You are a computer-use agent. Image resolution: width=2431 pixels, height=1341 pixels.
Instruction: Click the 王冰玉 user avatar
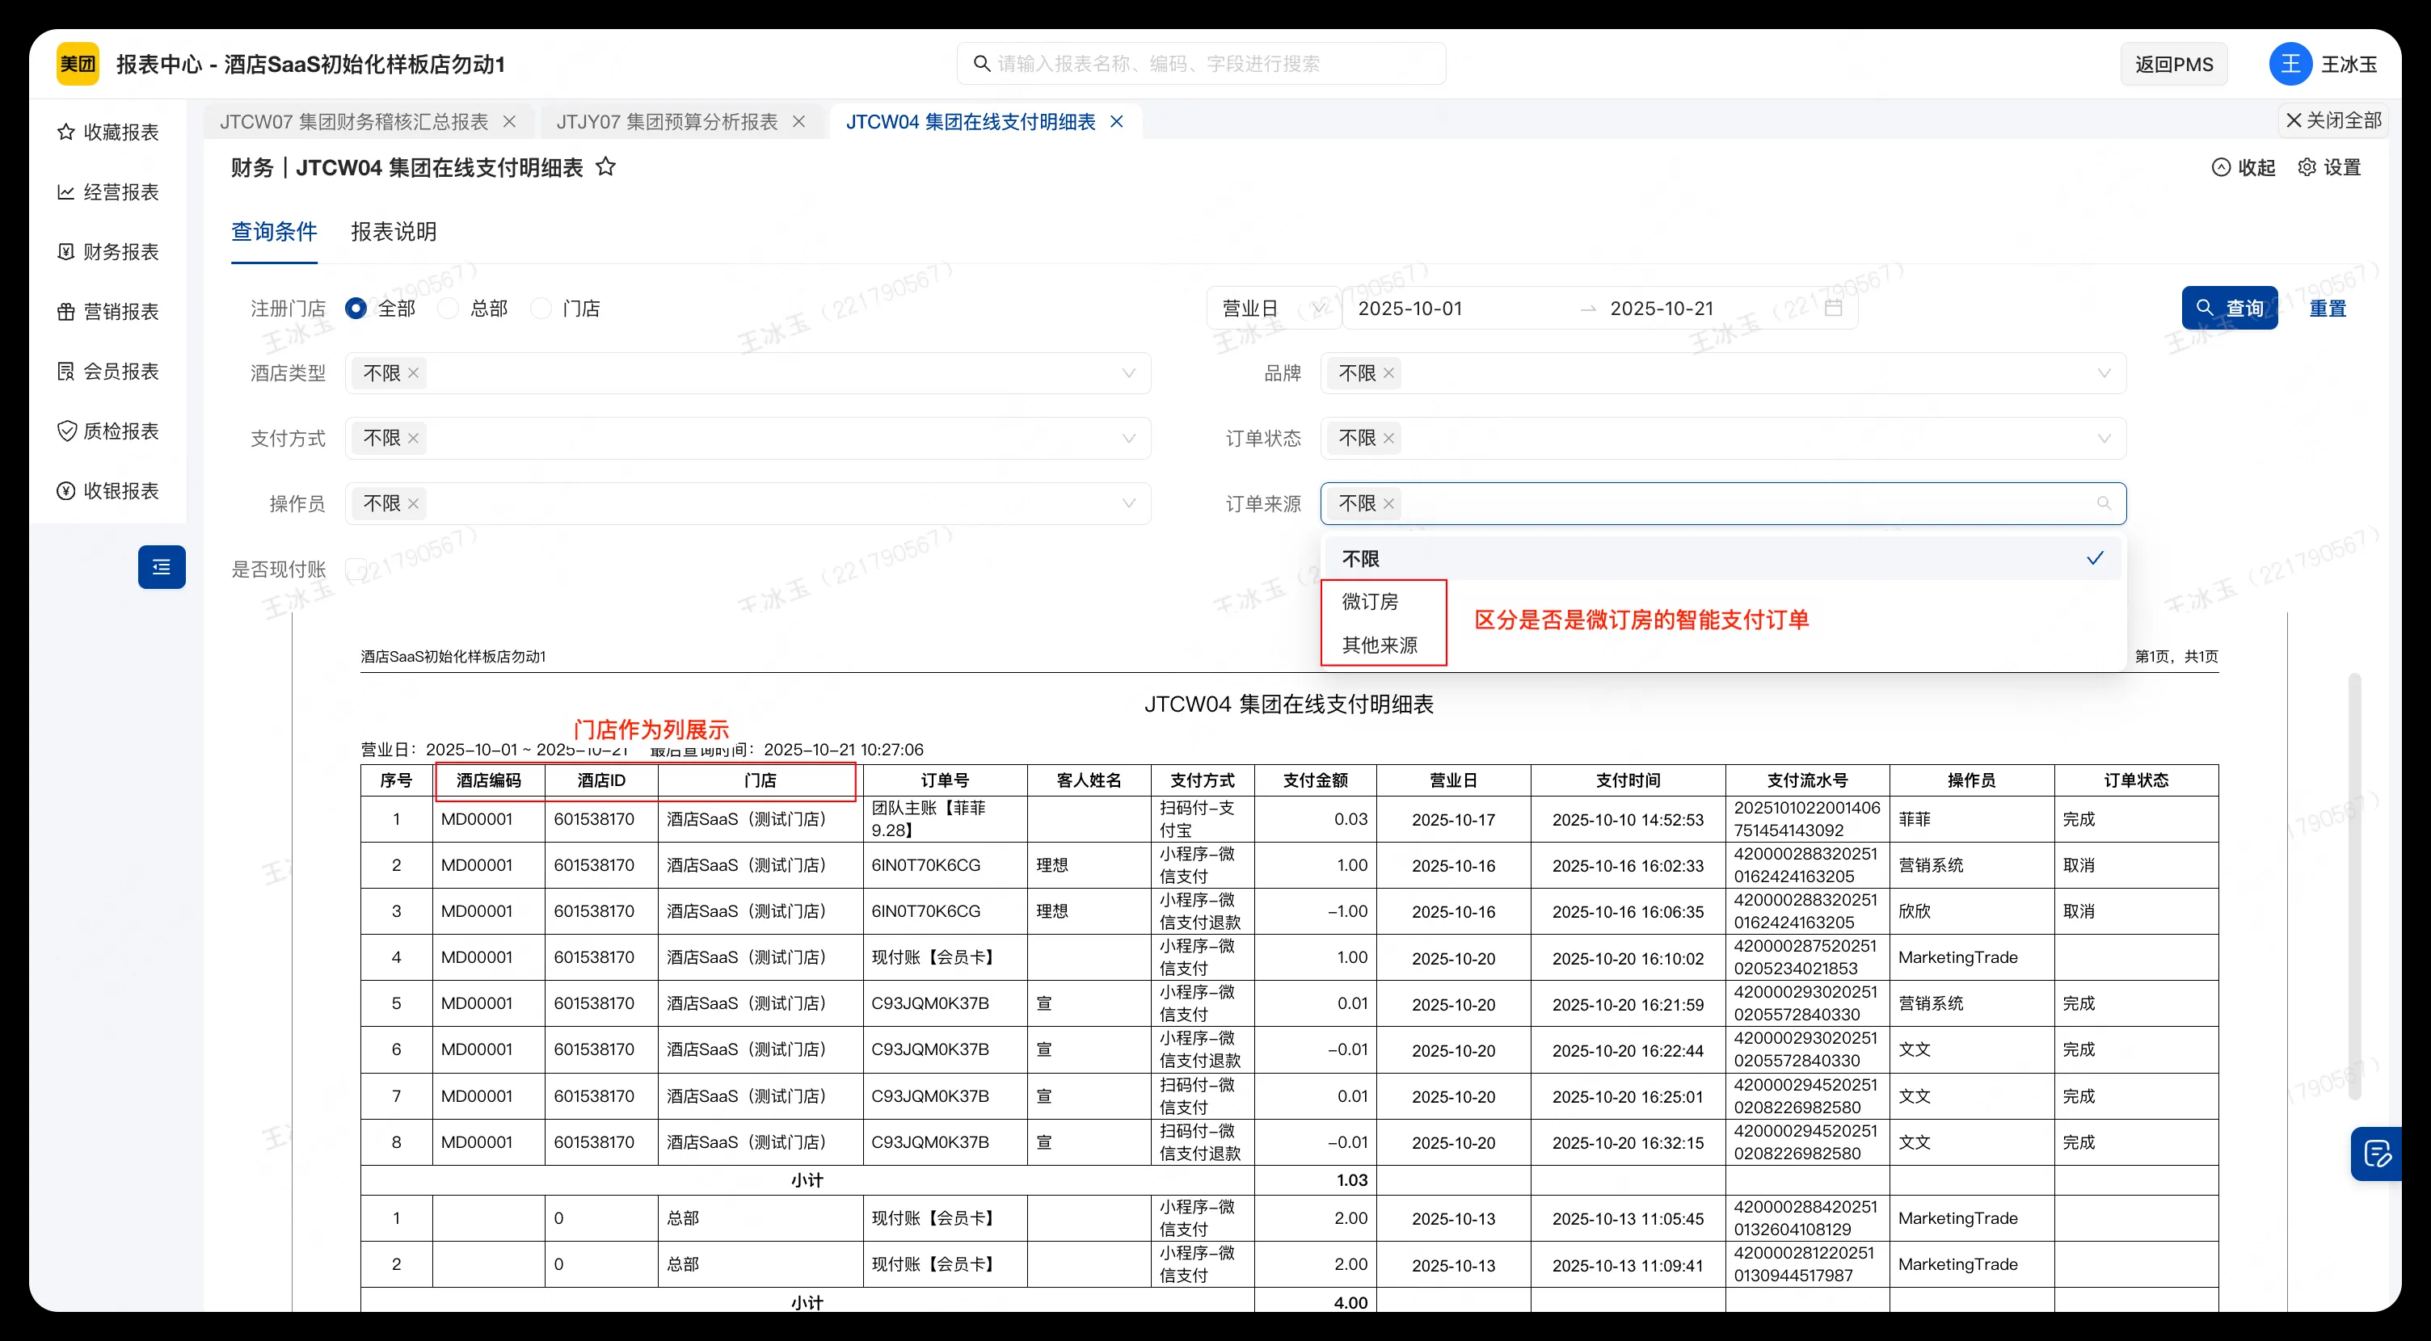tap(2290, 63)
